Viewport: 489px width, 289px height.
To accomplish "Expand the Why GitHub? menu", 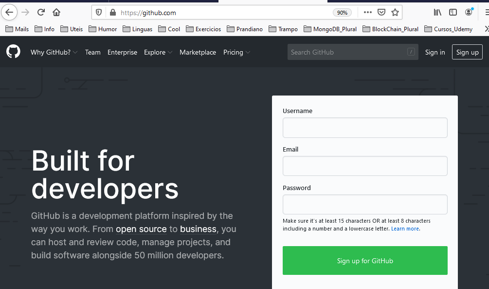I will pos(54,52).
